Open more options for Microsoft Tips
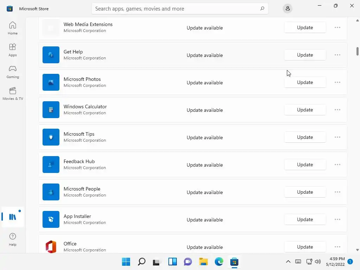Viewport: 360px width, 270px height. click(x=337, y=137)
